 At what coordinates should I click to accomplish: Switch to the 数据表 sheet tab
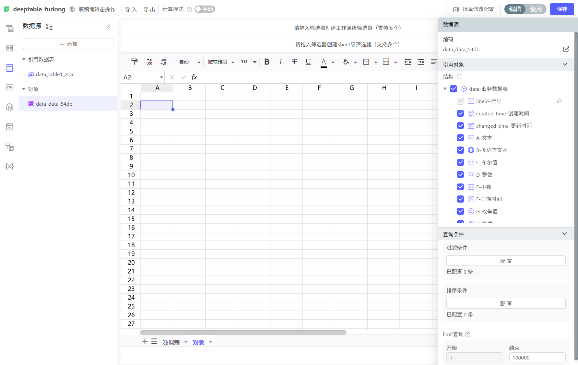click(x=171, y=342)
